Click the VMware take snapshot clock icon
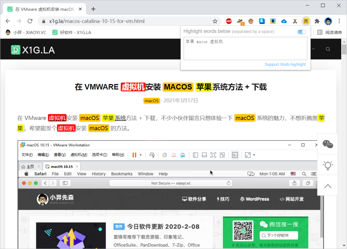Viewport: 347px width, 249px height. pos(165,155)
